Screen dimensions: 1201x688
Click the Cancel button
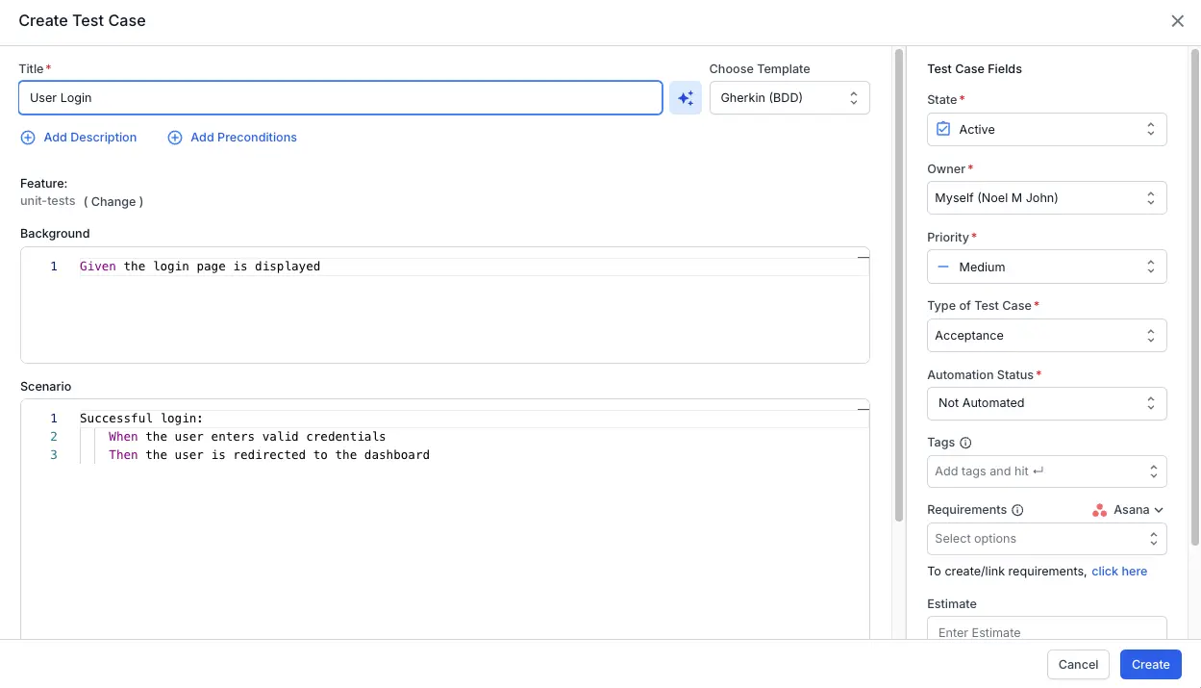pyautogui.click(x=1078, y=664)
